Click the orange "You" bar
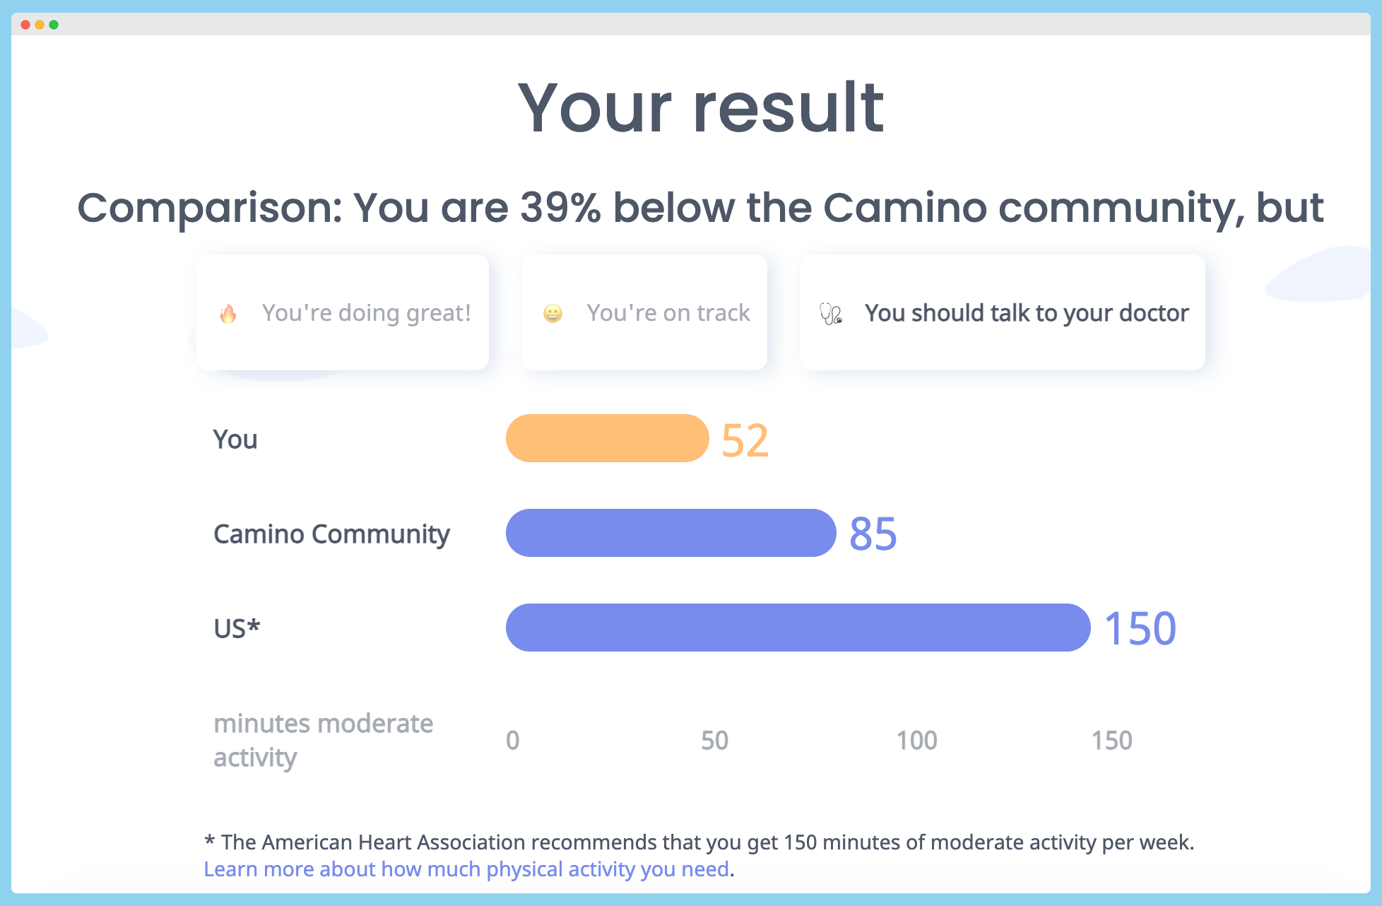 coord(607,438)
